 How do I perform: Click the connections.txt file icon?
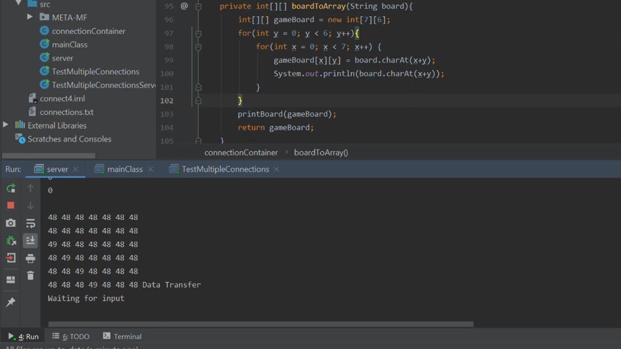tap(33, 112)
